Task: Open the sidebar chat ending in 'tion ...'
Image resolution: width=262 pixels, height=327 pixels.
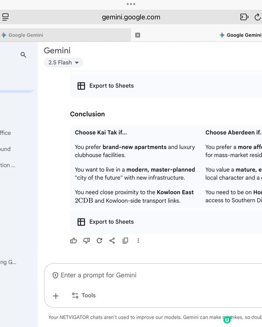Action: 8,165
